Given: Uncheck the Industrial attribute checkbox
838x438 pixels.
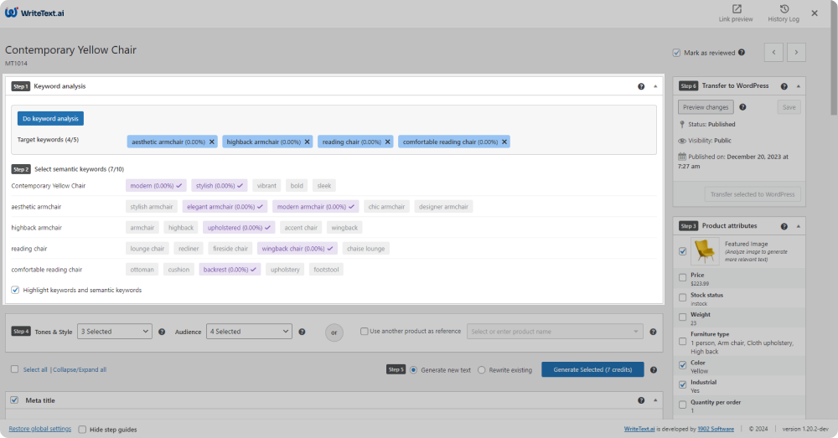Looking at the screenshot, I should [x=682, y=385].
